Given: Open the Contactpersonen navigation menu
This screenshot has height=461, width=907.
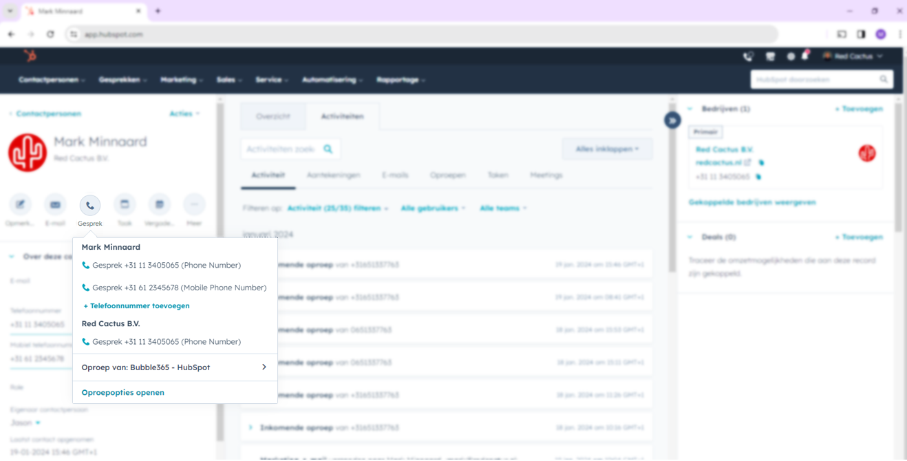Looking at the screenshot, I should pos(52,80).
